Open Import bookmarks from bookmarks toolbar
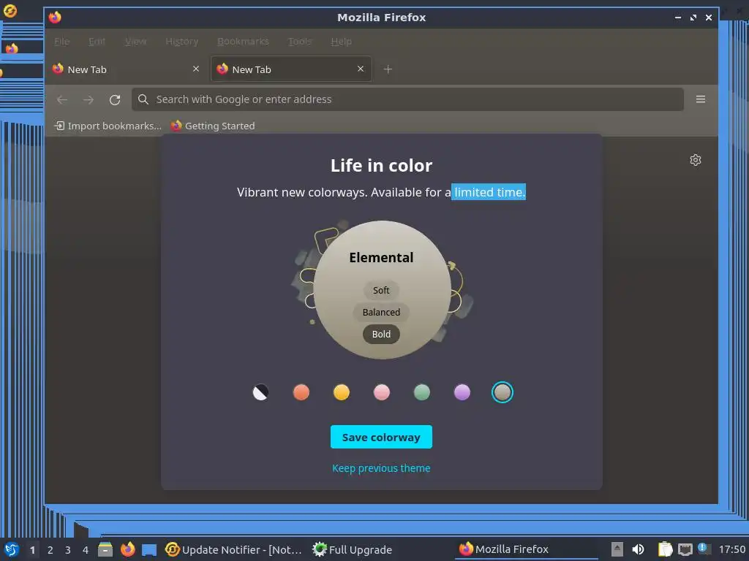749x561 pixels. (108, 126)
